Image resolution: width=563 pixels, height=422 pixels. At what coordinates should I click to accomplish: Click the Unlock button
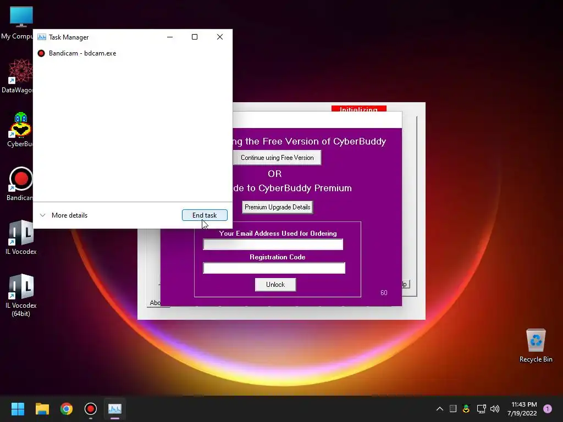click(275, 285)
